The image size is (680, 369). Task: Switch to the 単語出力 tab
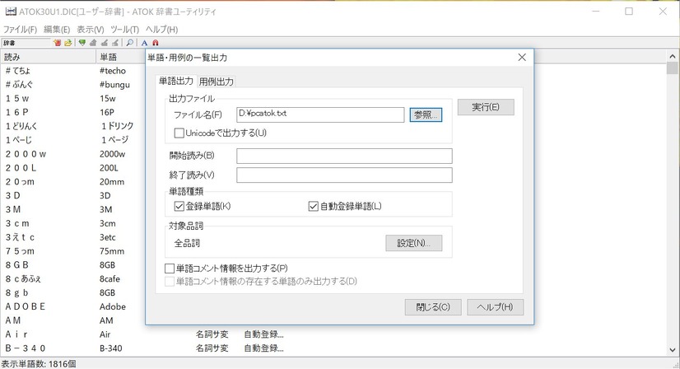tap(175, 81)
